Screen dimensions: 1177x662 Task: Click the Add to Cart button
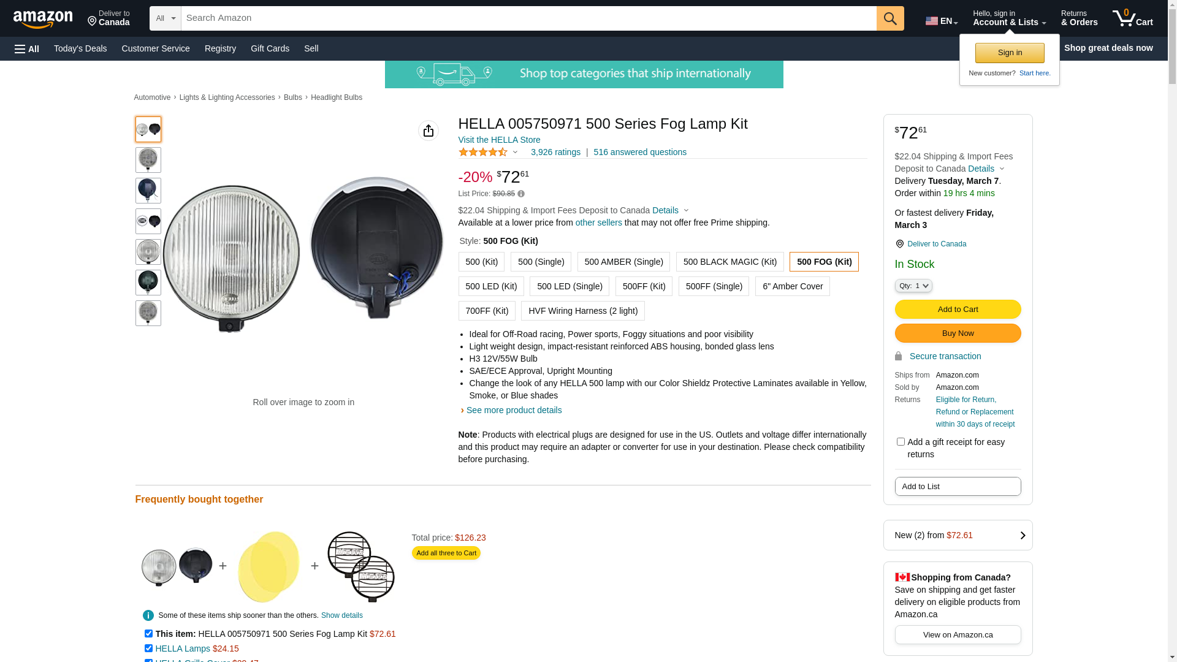tap(958, 310)
